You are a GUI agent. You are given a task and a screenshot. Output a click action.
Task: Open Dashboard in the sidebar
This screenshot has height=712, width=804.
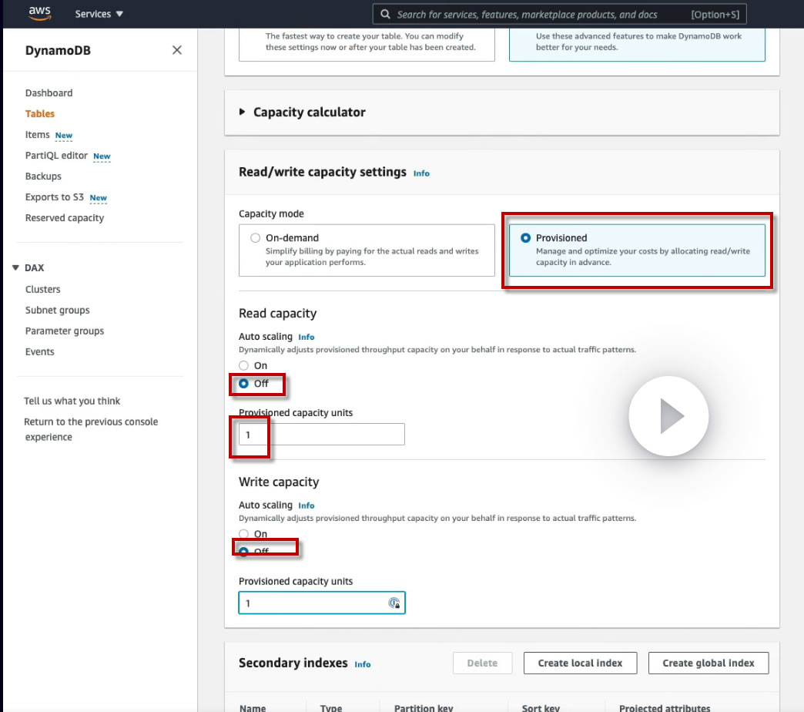click(x=49, y=92)
